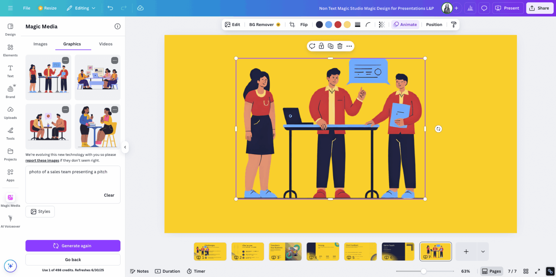Open the AI Voiceover panel
Screen dimensions: 556x277
pos(10,221)
